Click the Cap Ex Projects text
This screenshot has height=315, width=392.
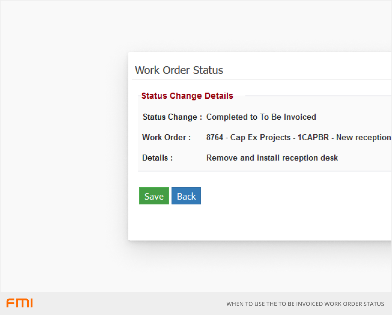pos(260,137)
